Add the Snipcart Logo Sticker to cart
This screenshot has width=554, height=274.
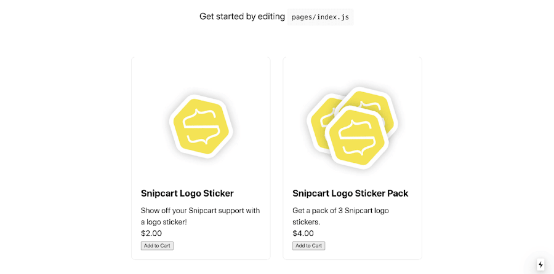click(157, 246)
